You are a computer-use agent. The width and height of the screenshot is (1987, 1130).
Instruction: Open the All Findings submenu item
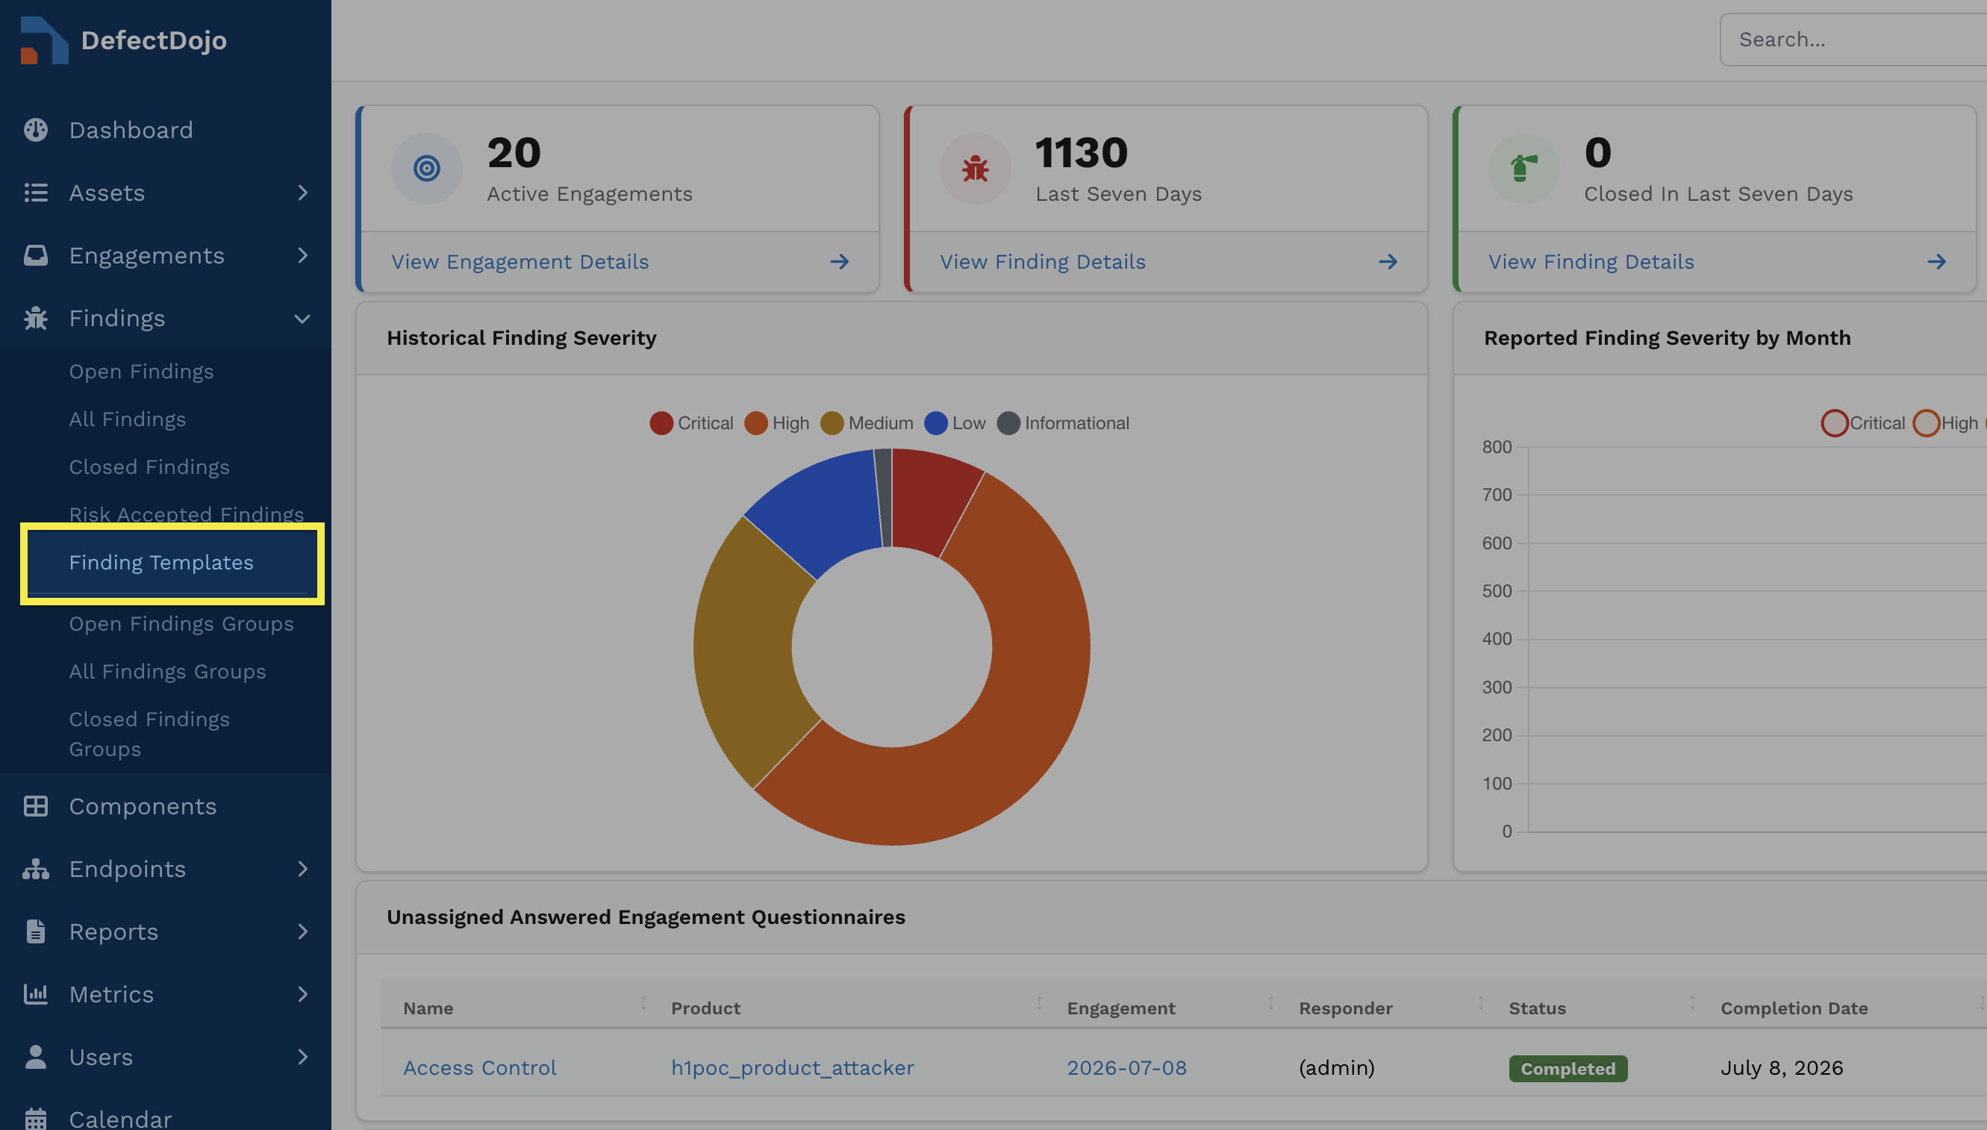pyautogui.click(x=128, y=419)
